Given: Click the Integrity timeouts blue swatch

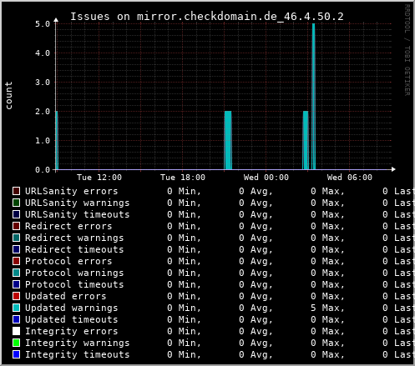Looking at the screenshot, I should click(x=17, y=354).
